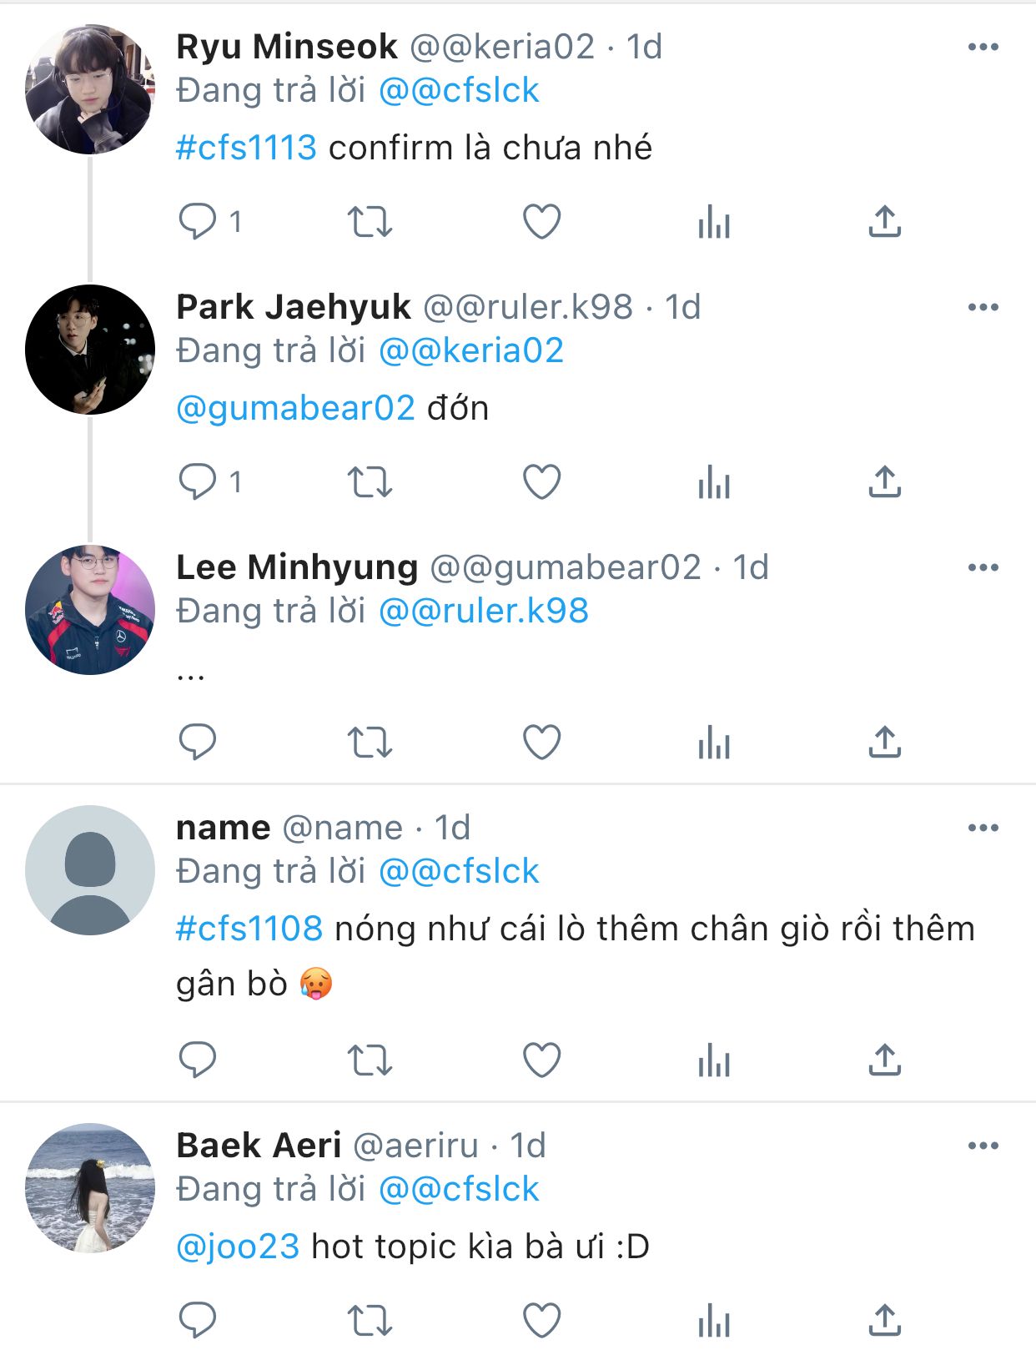Open more options on Baek Aeri's tweet

click(x=983, y=1146)
